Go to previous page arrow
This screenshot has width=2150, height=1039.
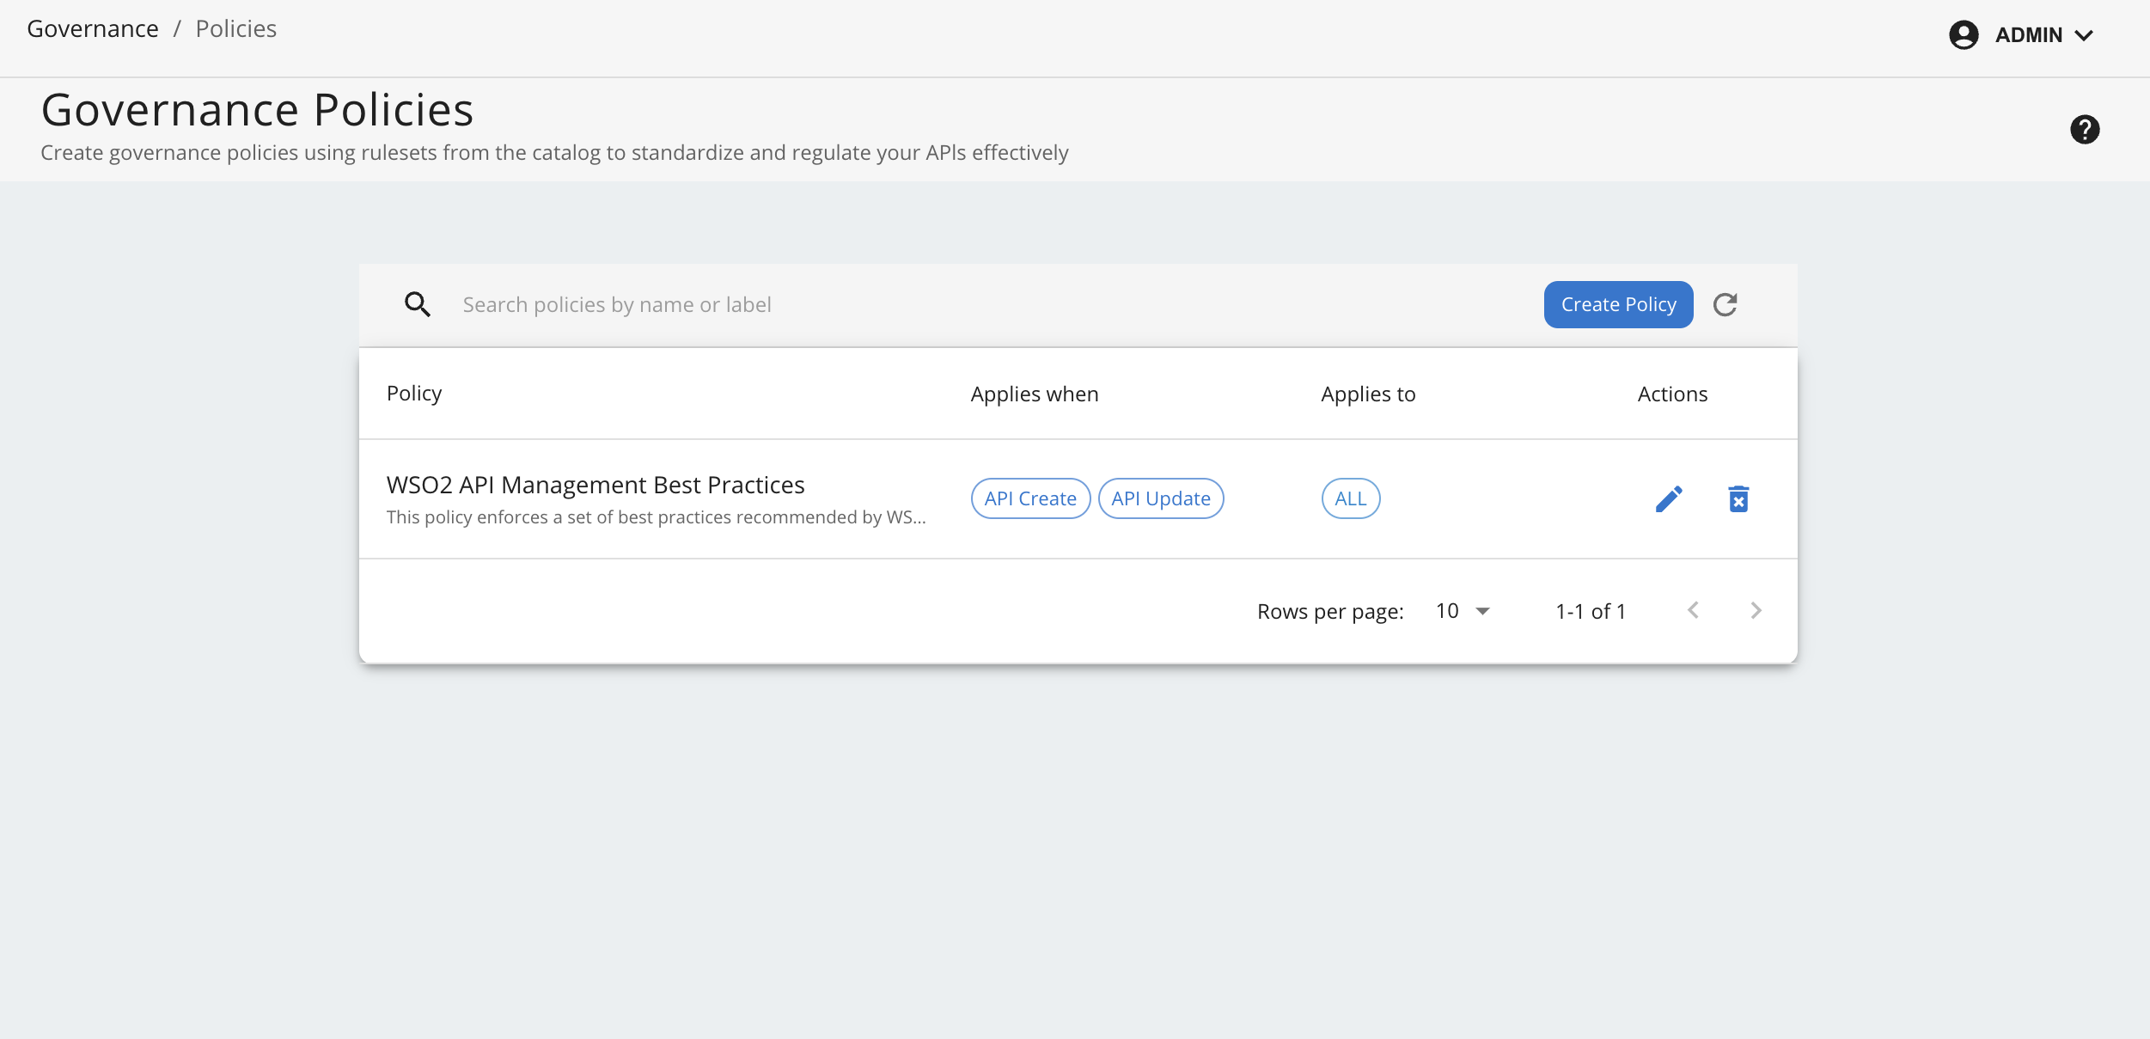(x=1693, y=611)
